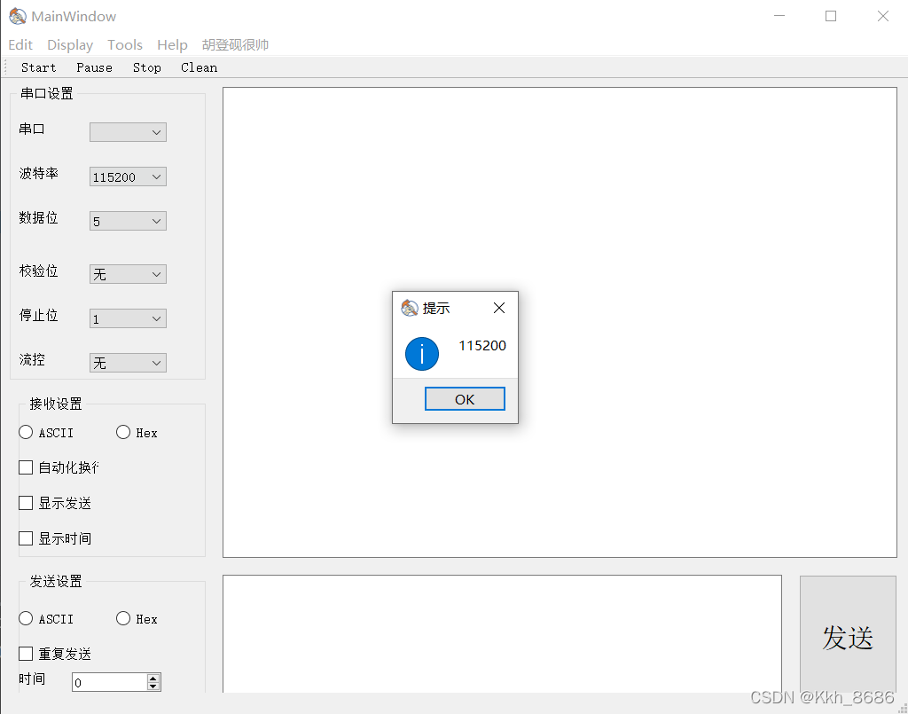Click Start in the toolbar
Viewport: 908px width, 714px height.
(39, 67)
